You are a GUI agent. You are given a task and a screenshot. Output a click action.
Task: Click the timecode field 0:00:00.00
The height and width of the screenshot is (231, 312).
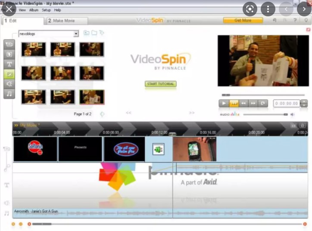(x=287, y=103)
